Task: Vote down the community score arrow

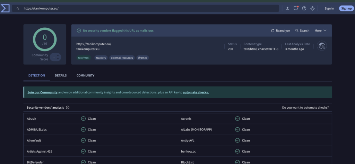Action: [x=58, y=59]
